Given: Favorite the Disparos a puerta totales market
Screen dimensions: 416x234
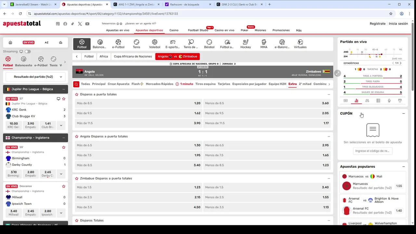Looking at the screenshot, I should click(x=77, y=94).
